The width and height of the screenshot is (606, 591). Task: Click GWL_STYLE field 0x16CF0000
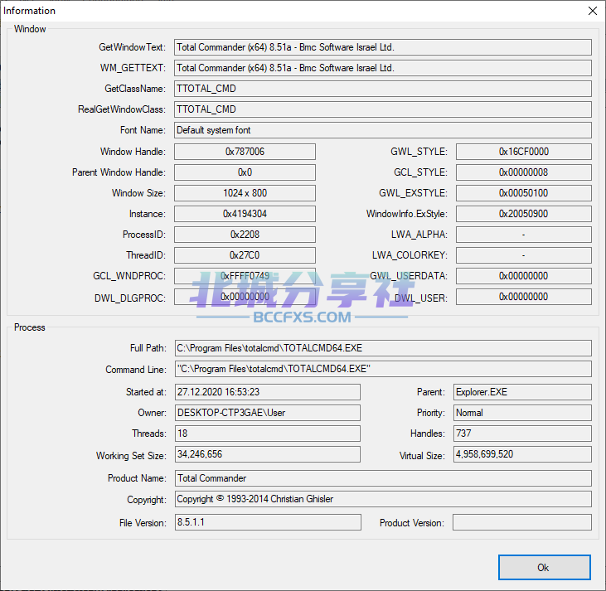click(524, 152)
